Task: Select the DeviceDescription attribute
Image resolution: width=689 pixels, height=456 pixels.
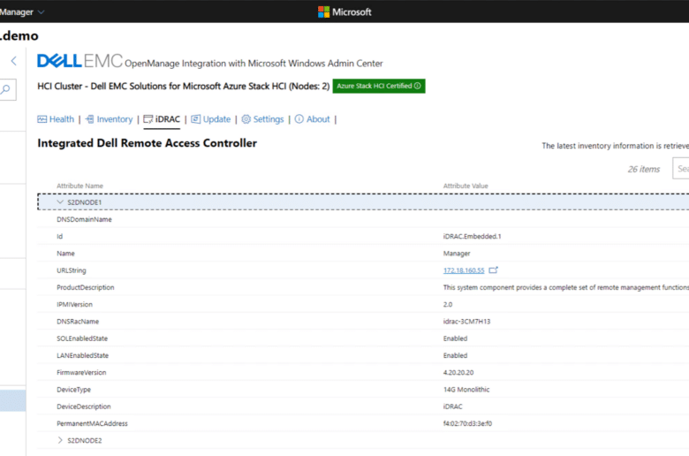Action: pyautogui.click(x=84, y=407)
